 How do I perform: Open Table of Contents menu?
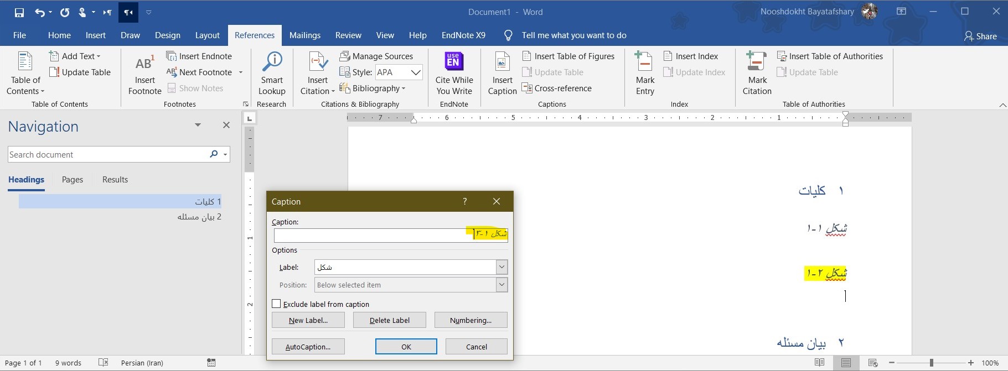[25, 74]
